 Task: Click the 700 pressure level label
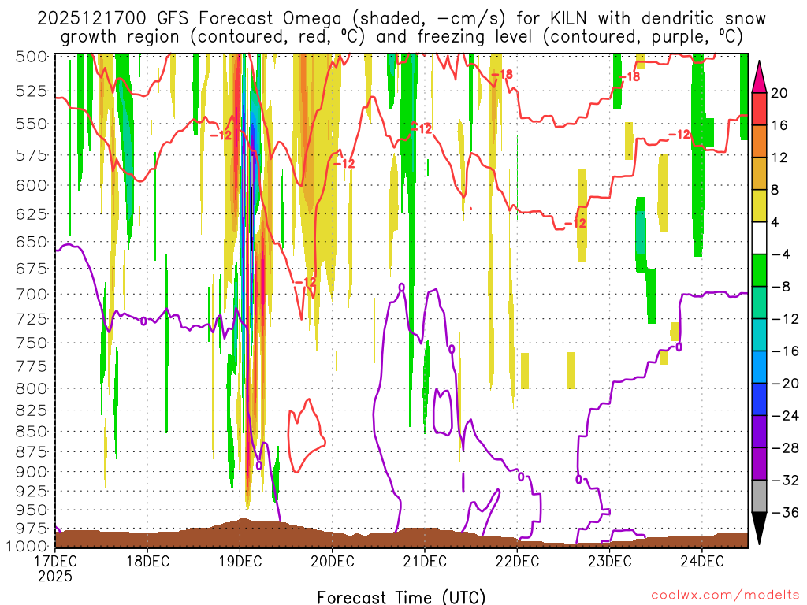[32, 295]
